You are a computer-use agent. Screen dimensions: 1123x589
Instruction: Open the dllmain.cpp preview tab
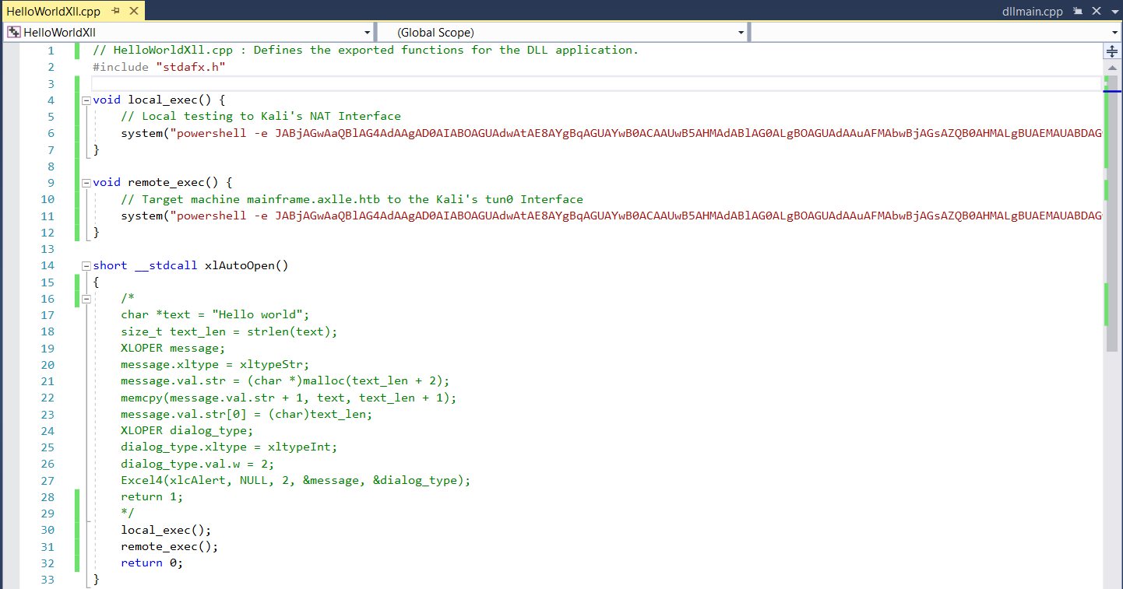pyautogui.click(x=1031, y=12)
